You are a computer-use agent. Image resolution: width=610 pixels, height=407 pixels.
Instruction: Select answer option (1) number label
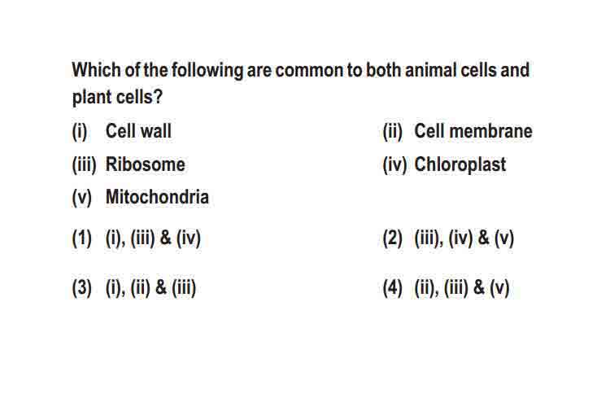81,238
